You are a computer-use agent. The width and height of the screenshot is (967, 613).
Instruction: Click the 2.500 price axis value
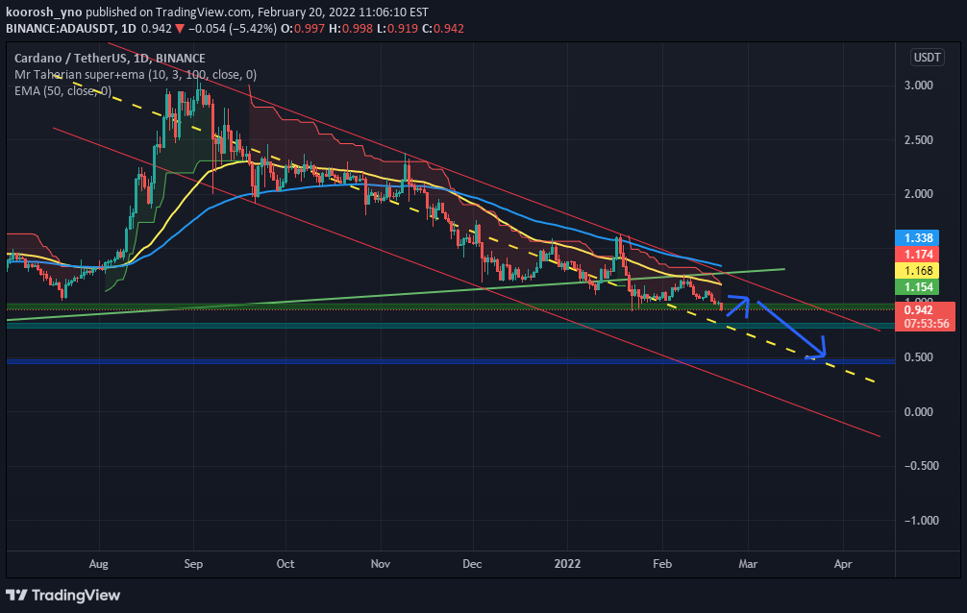(x=918, y=140)
